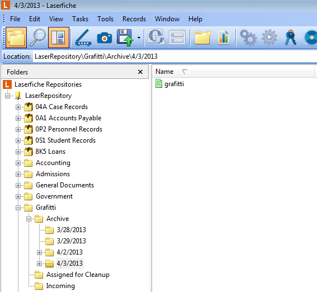Select 0S1 Student Records folder

[65, 140]
